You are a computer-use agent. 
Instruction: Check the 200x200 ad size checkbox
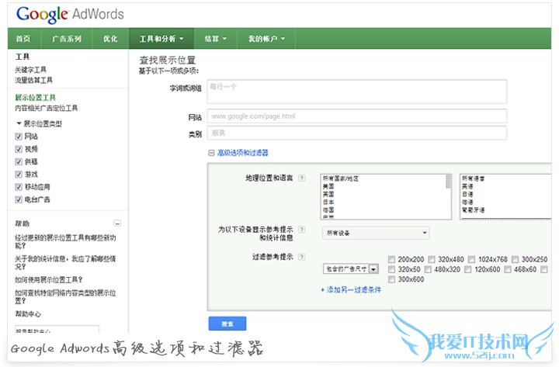coord(391,259)
